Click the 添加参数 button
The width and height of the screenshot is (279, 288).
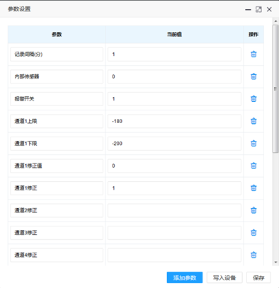(185, 277)
